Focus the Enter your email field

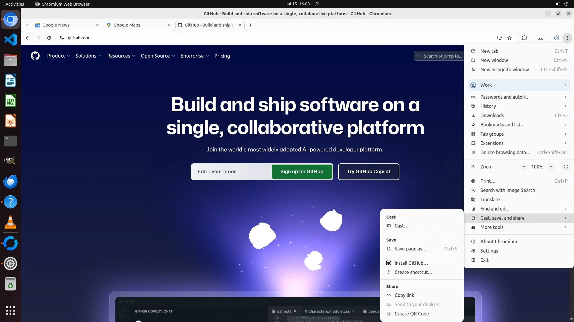point(232,171)
